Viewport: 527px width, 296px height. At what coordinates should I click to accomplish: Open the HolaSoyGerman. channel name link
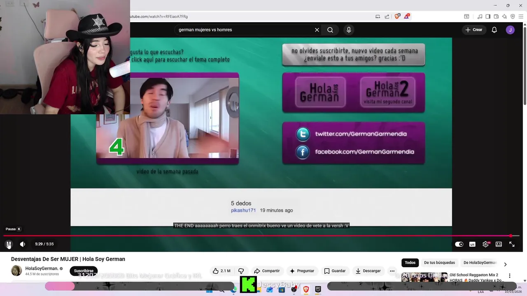42,268
